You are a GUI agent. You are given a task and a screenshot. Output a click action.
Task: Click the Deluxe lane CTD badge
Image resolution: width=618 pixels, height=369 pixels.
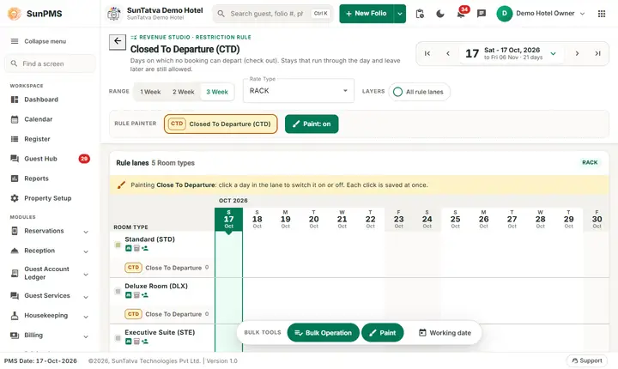(x=133, y=314)
